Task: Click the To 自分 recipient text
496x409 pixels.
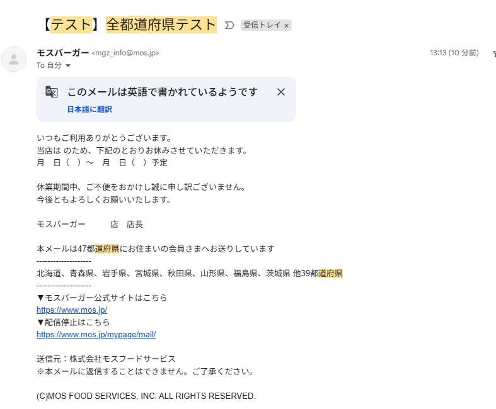Action: pos(49,65)
